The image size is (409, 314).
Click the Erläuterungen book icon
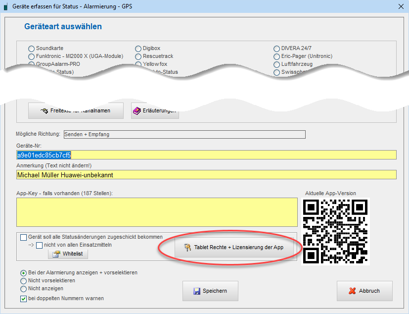(136, 111)
